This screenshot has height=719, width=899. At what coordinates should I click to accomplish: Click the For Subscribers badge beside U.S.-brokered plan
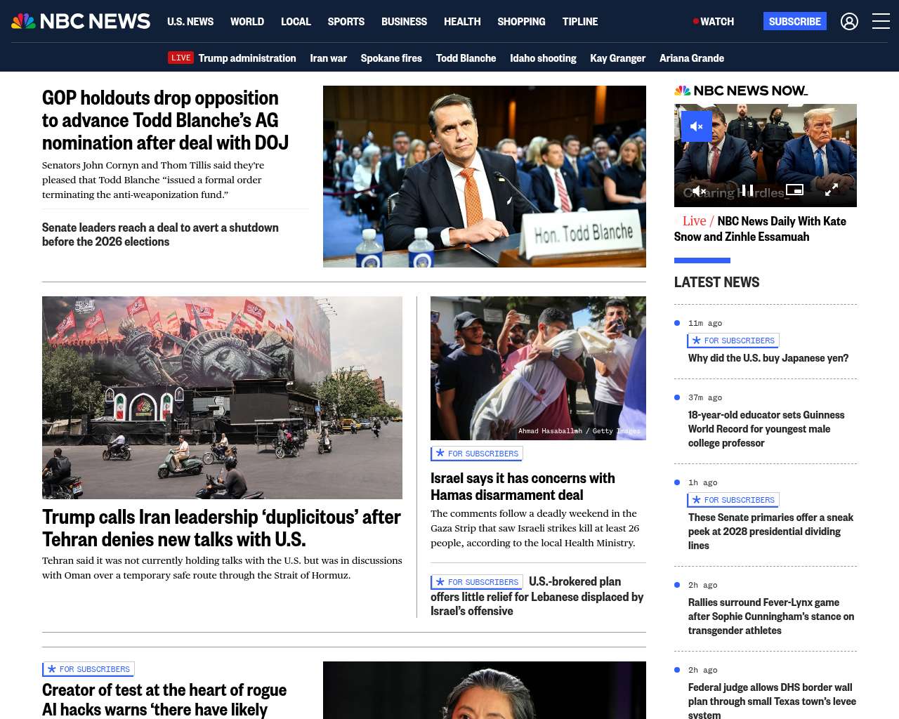(x=477, y=582)
